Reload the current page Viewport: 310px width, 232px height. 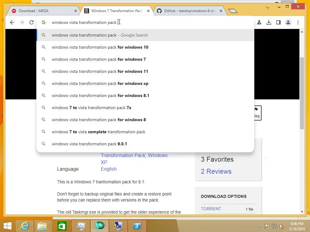coord(31,22)
